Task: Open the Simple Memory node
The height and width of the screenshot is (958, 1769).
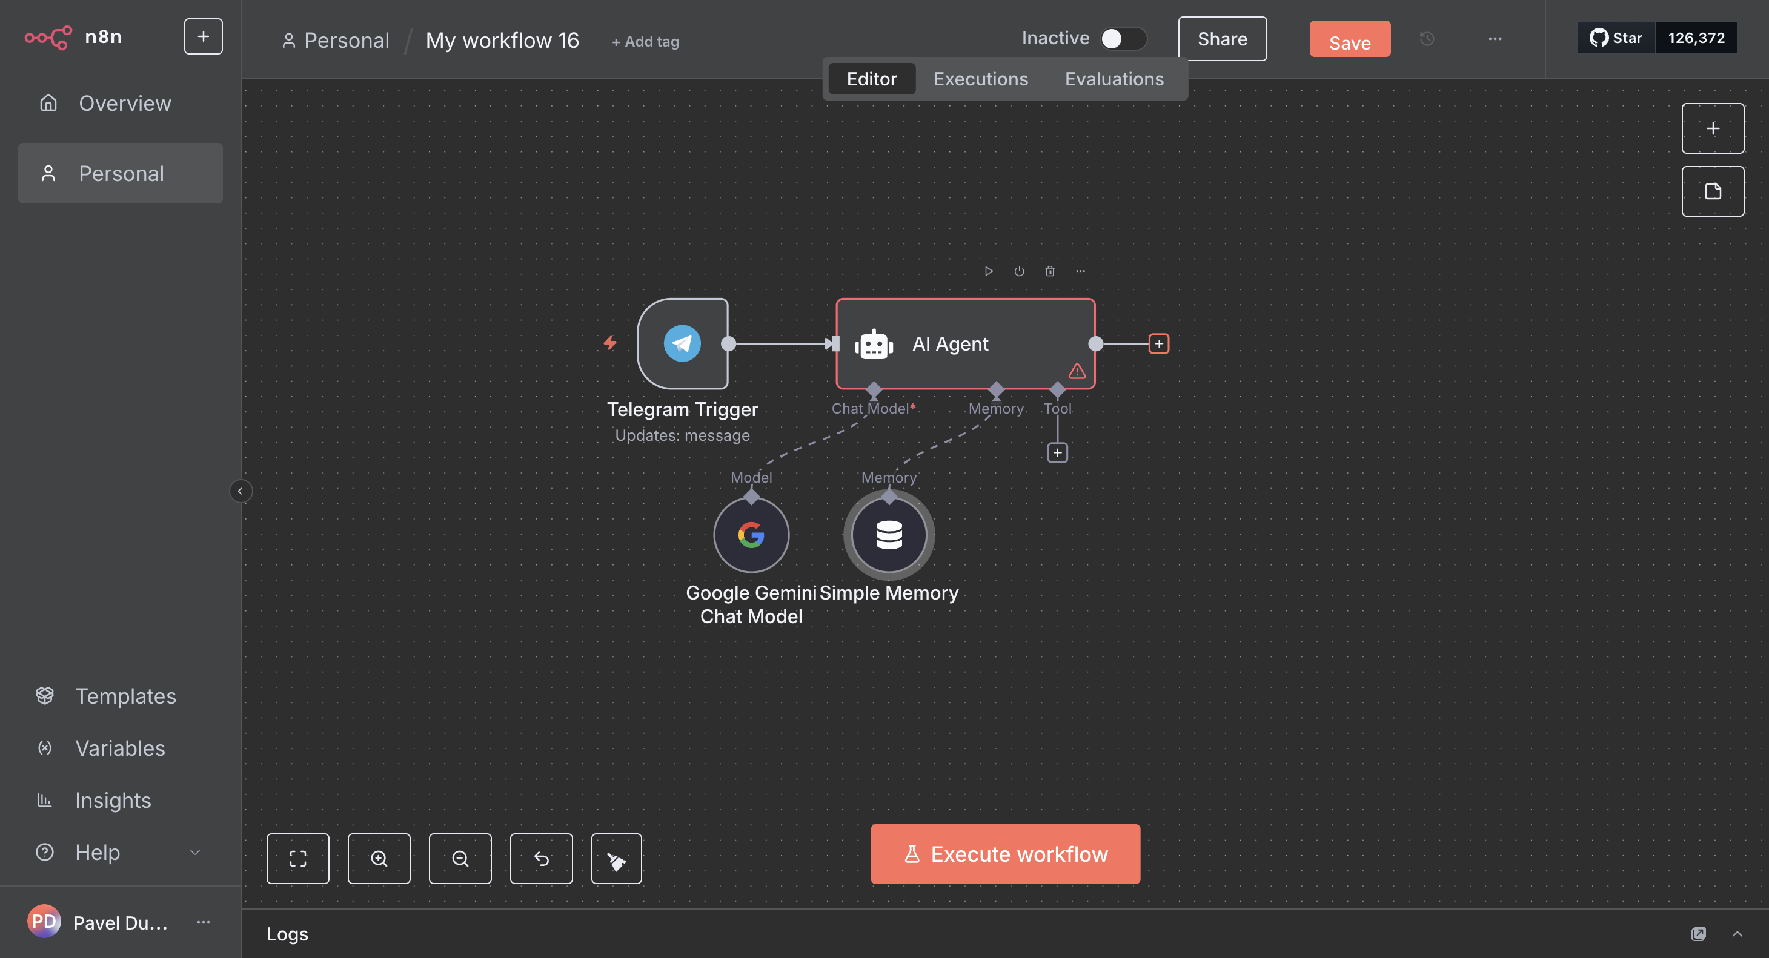Action: tap(889, 535)
